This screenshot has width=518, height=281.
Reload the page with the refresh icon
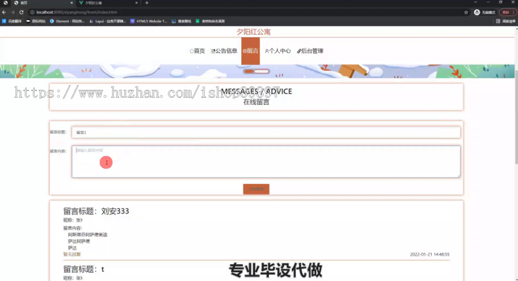(x=21, y=12)
